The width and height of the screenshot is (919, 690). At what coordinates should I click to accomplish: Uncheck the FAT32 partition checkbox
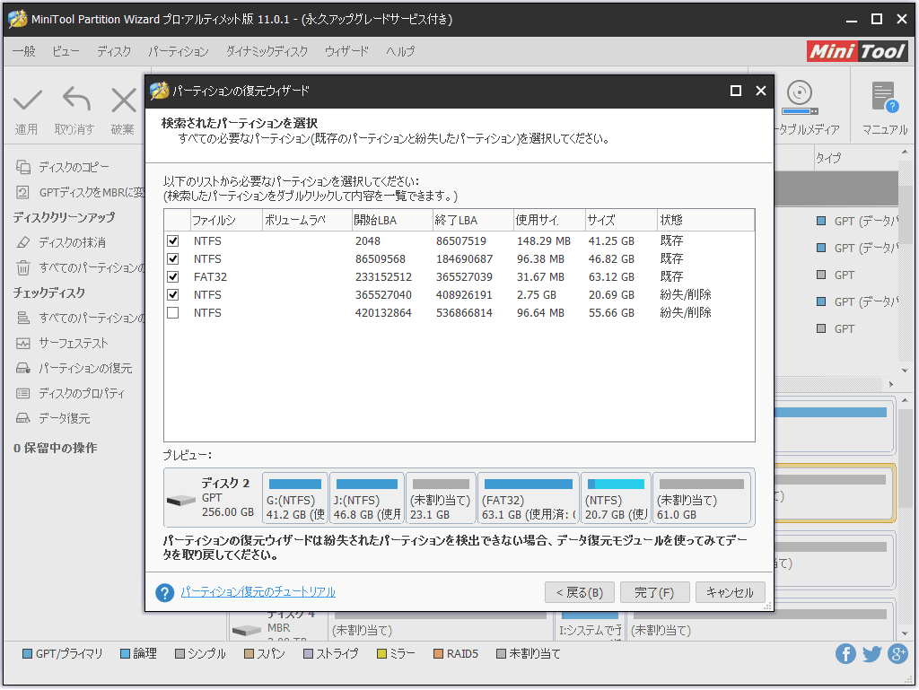[x=173, y=277]
